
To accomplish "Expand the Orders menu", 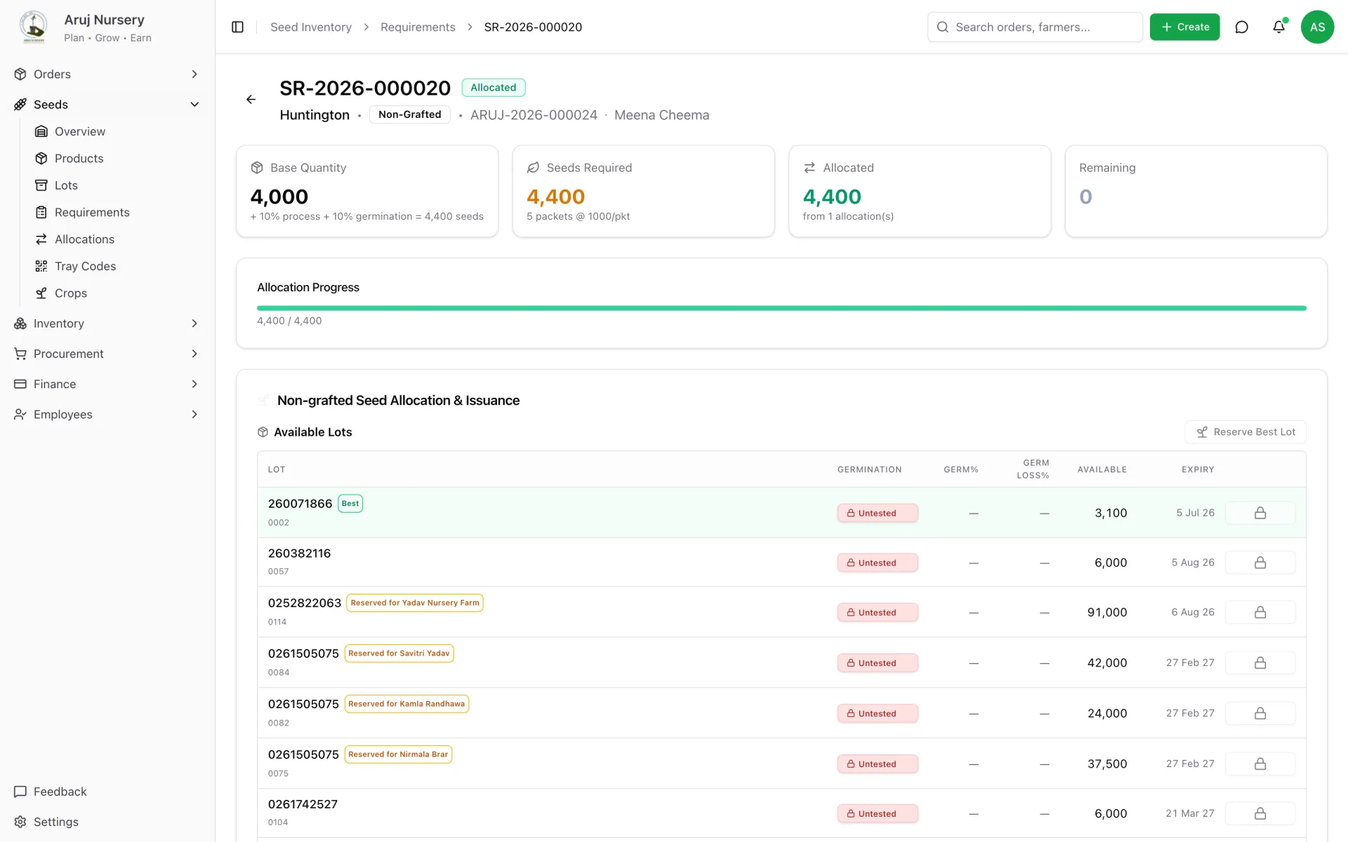I will click(107, 74).
